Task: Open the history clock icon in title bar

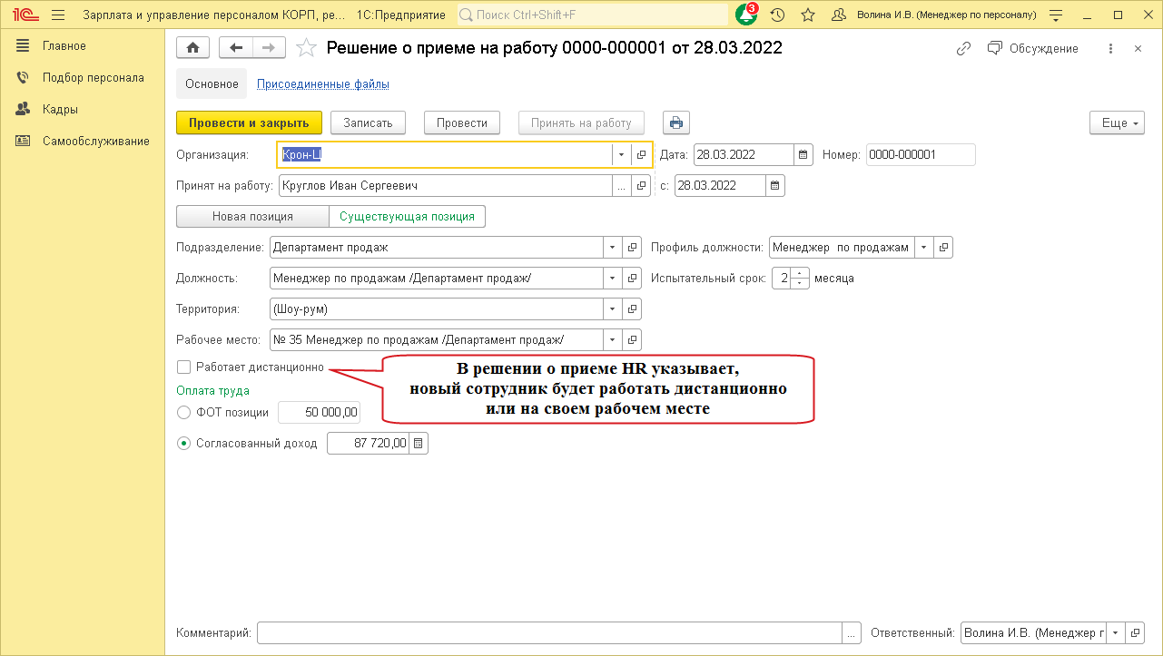Action: pyautogui.click(x=777, y=15)
